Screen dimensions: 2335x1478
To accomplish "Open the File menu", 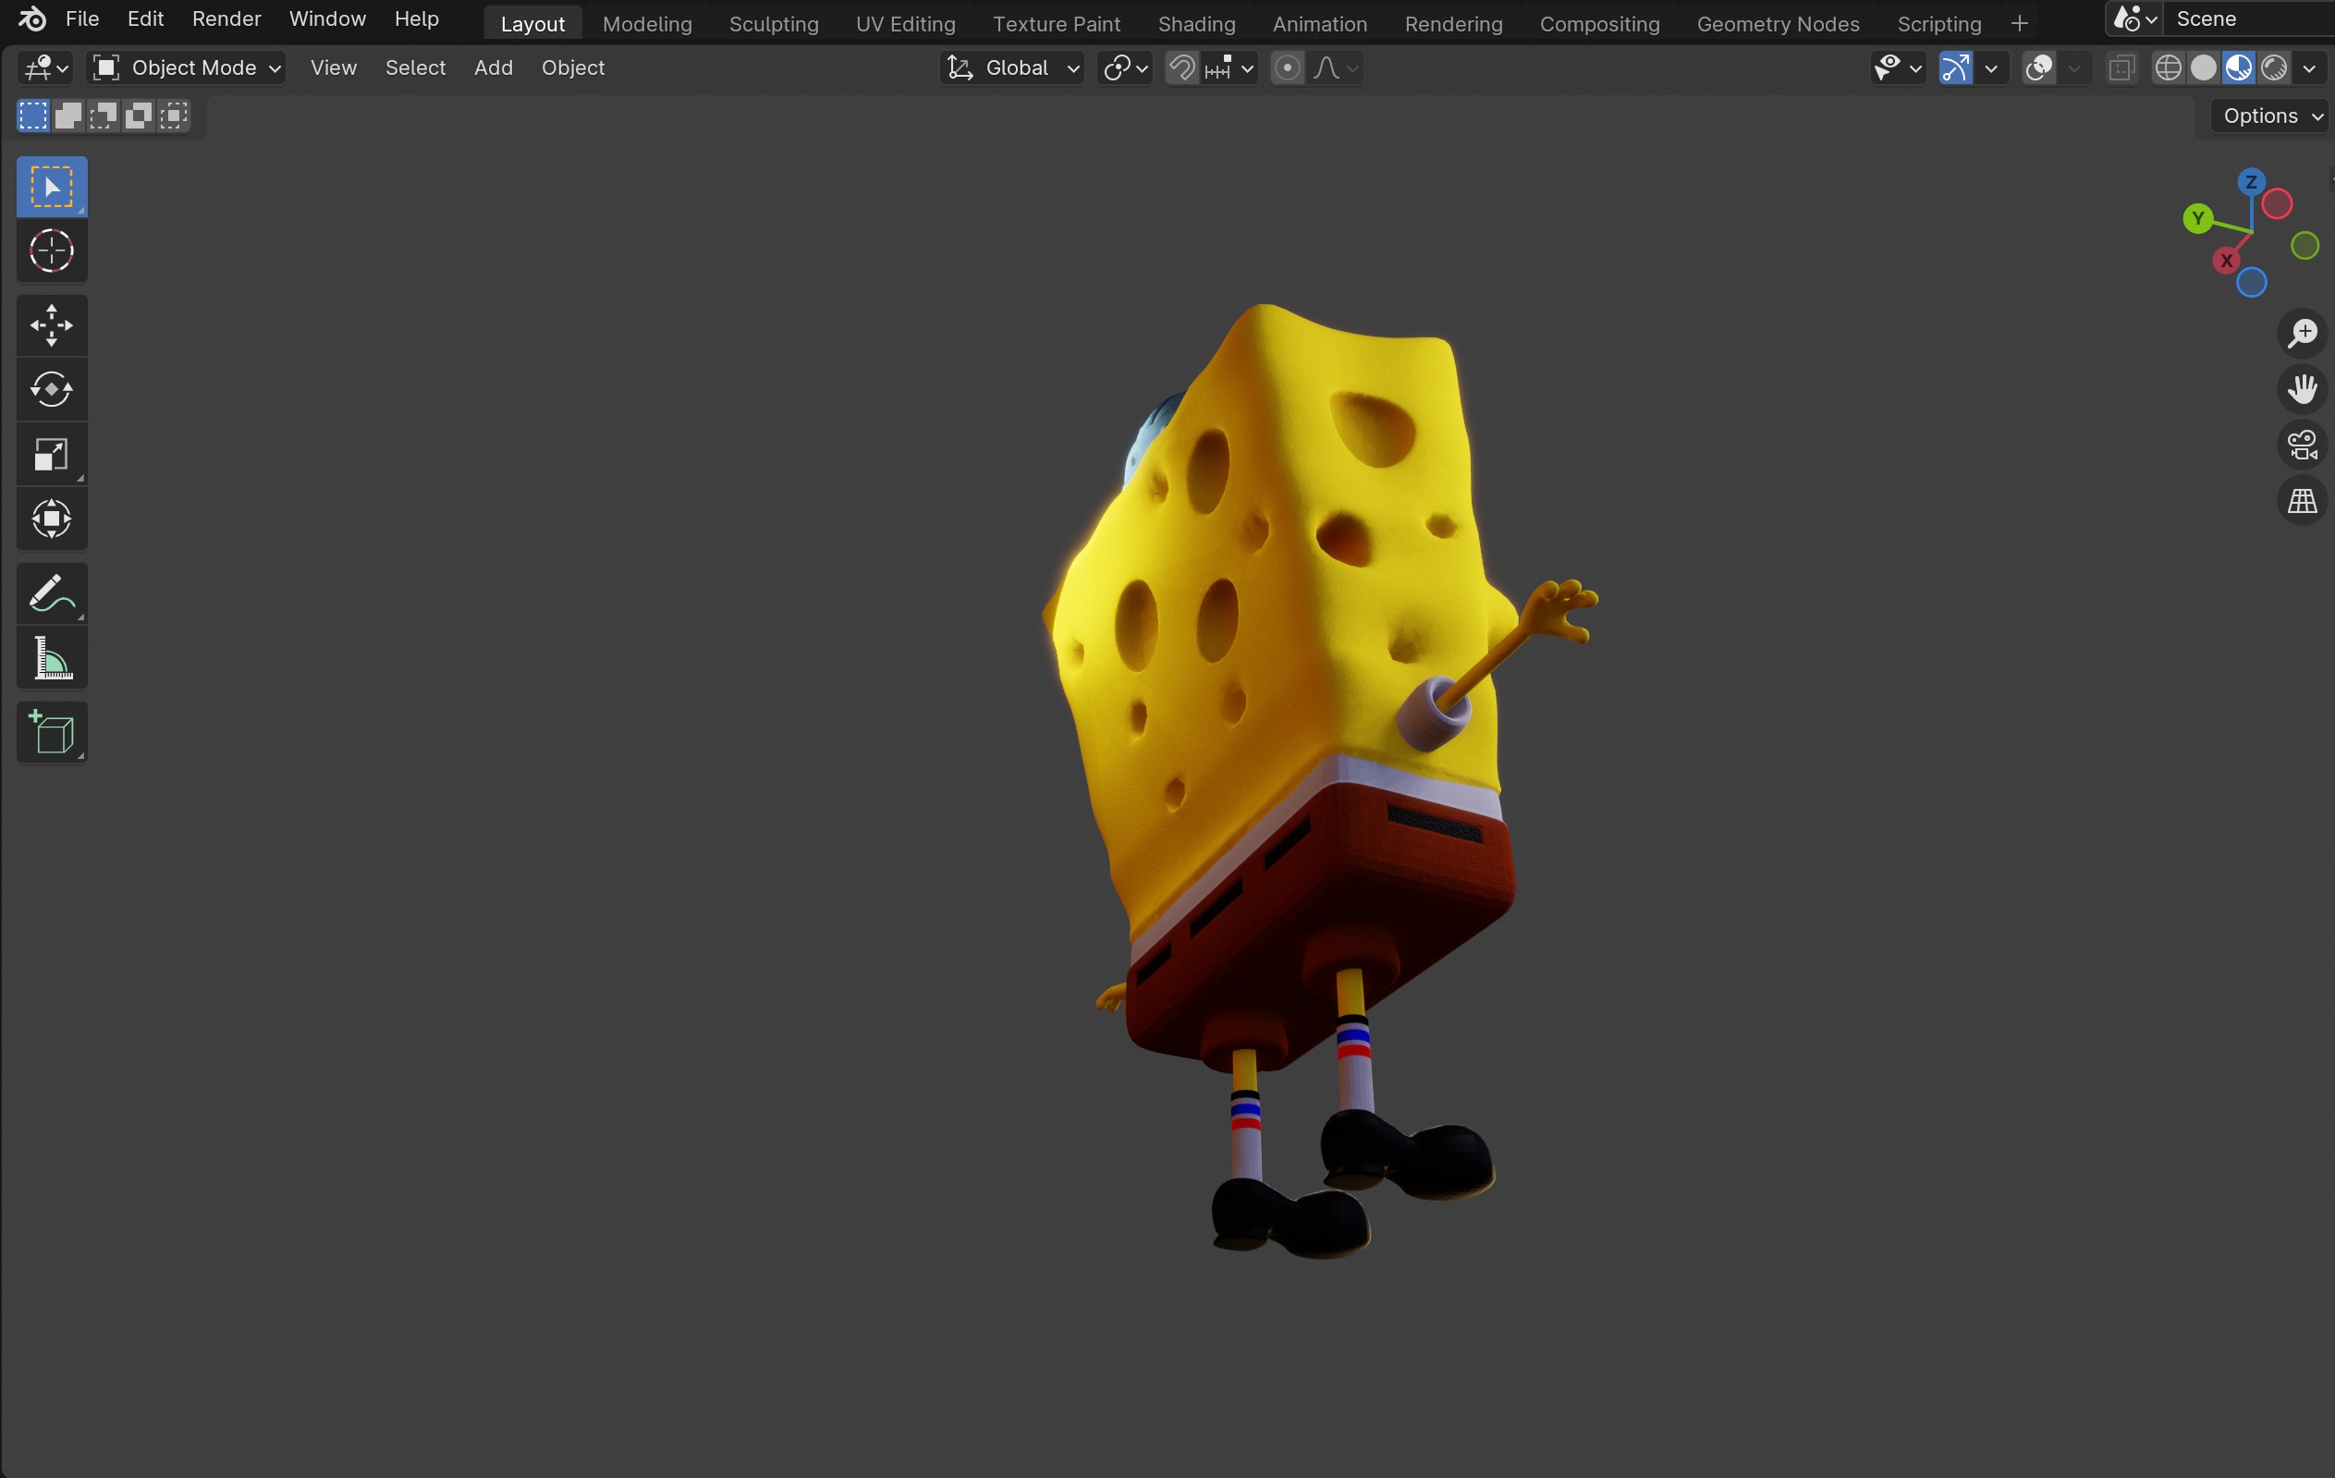I will point(81,18).
